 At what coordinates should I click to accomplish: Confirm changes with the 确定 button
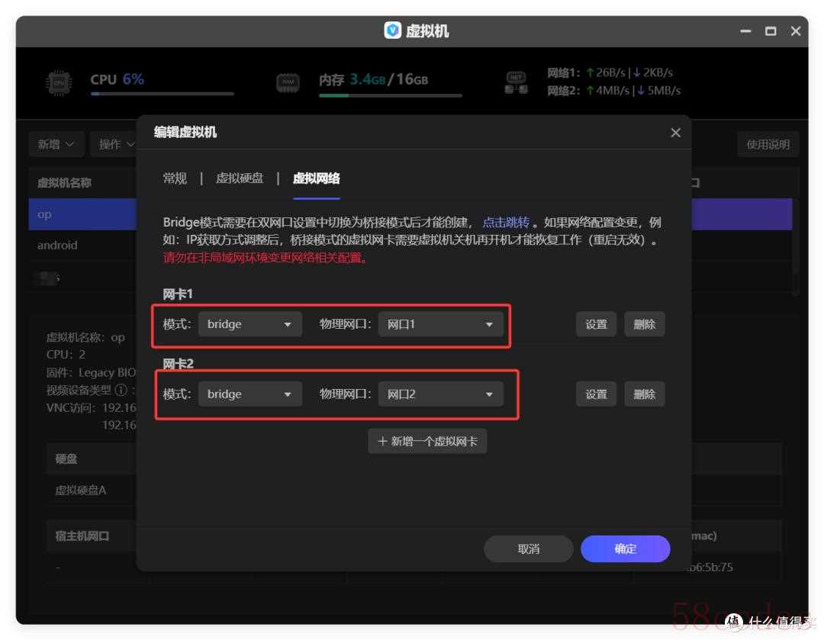tap(625, 548)
